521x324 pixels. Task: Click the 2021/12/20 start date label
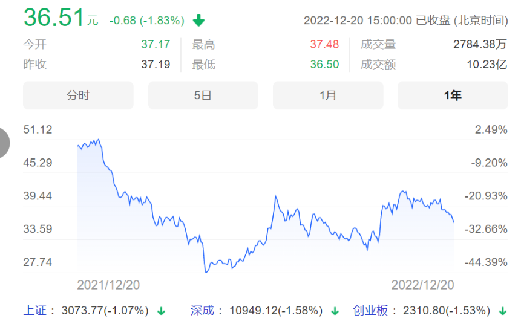(x=108, y=285)
